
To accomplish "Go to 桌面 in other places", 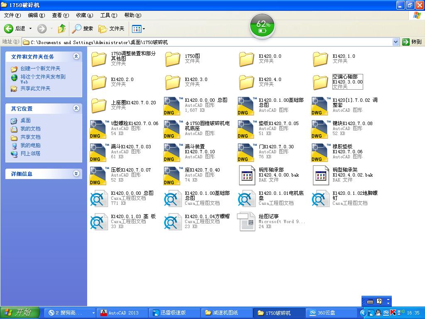I will pos(25,120).
